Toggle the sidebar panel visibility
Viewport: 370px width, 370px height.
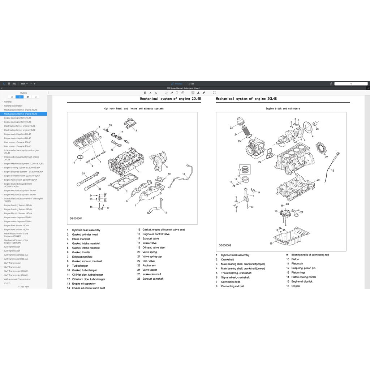point(4,83)
